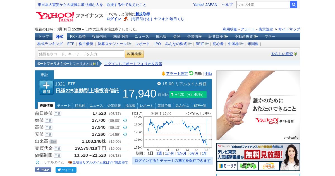This screenshot has width=335, height=176.
Task: Open the ニュース main navigation tab
Action: coord(142,37)
